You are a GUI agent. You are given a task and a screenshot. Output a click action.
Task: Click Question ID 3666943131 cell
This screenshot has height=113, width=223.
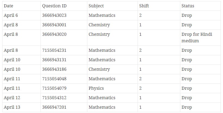tap(54, 60)
